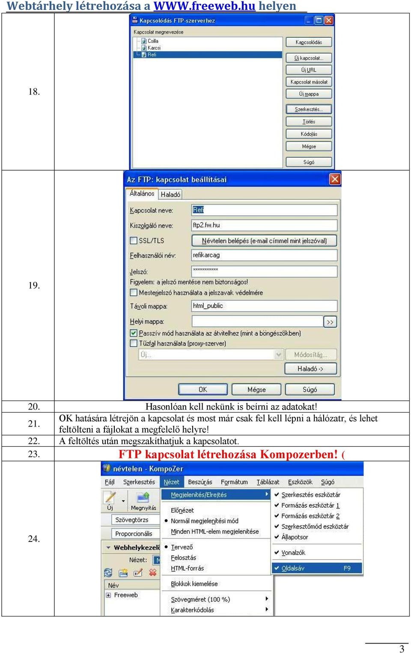Image resolution: width=411 pixels, height=653 pixels.
Task: Open the Fájl menu in KompoZer
Action: point(110,482)
